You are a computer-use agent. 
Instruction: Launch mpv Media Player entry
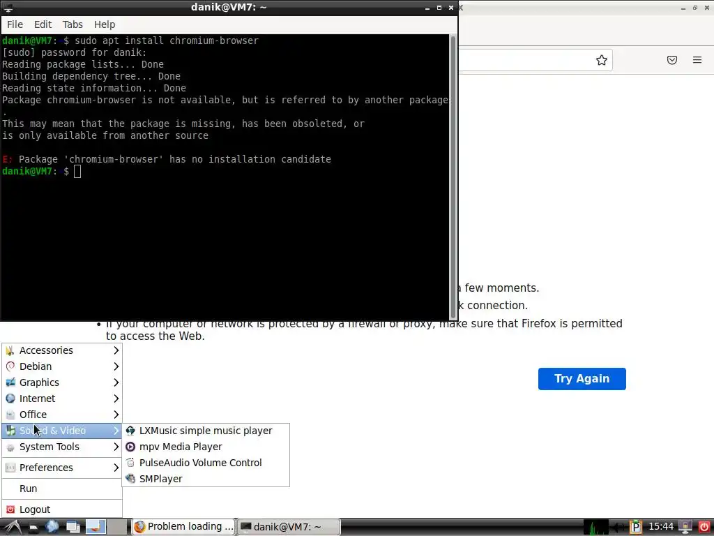[206, 447]
